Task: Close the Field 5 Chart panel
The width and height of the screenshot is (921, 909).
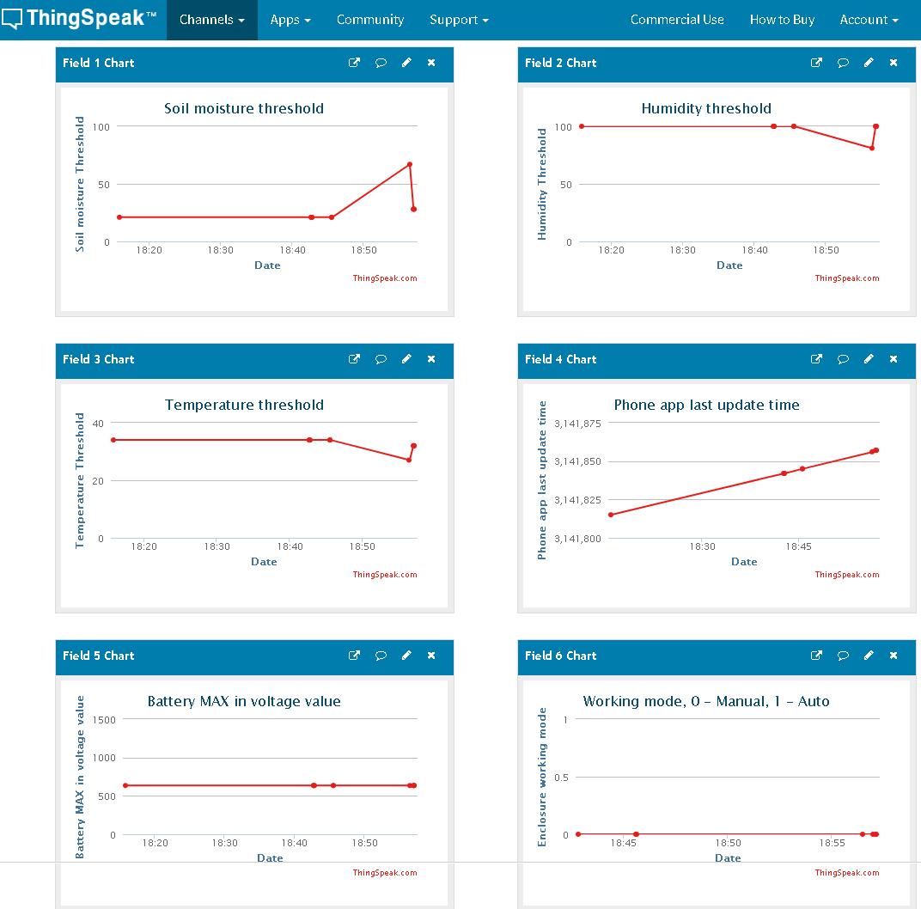Action: (x=431, y=656)
